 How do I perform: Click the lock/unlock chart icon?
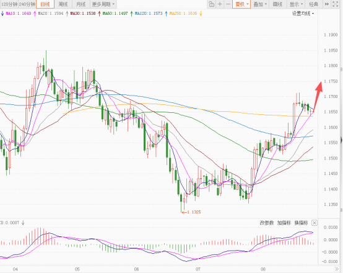211,4
